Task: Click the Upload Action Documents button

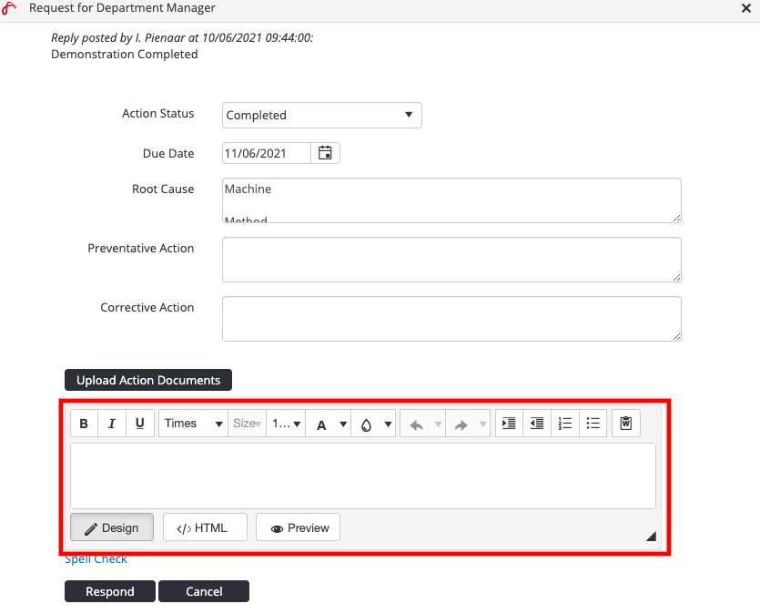Action: (x=148, y=380)
